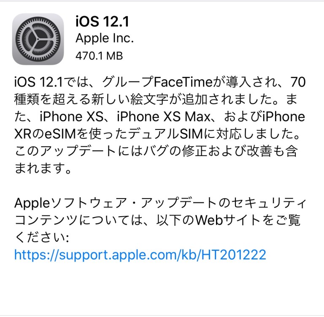The width and height of the screenshot is (324, 317).
Task: Tap the ください: line above the link
Action: [42, 237]
